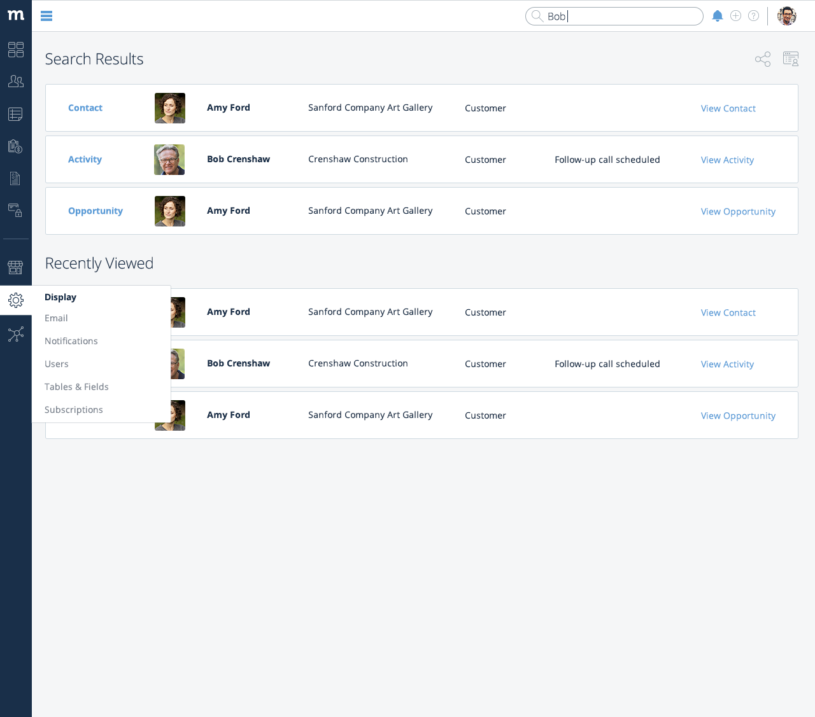
Task: Open the user profile avatar menu
Action: (x=787, y=16)
